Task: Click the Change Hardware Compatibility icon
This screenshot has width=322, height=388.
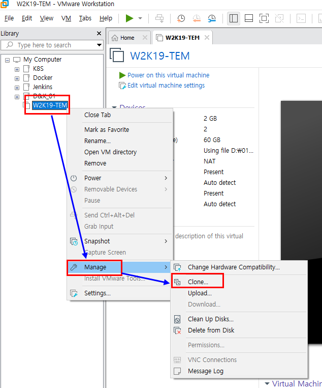Action: [177, 267]
